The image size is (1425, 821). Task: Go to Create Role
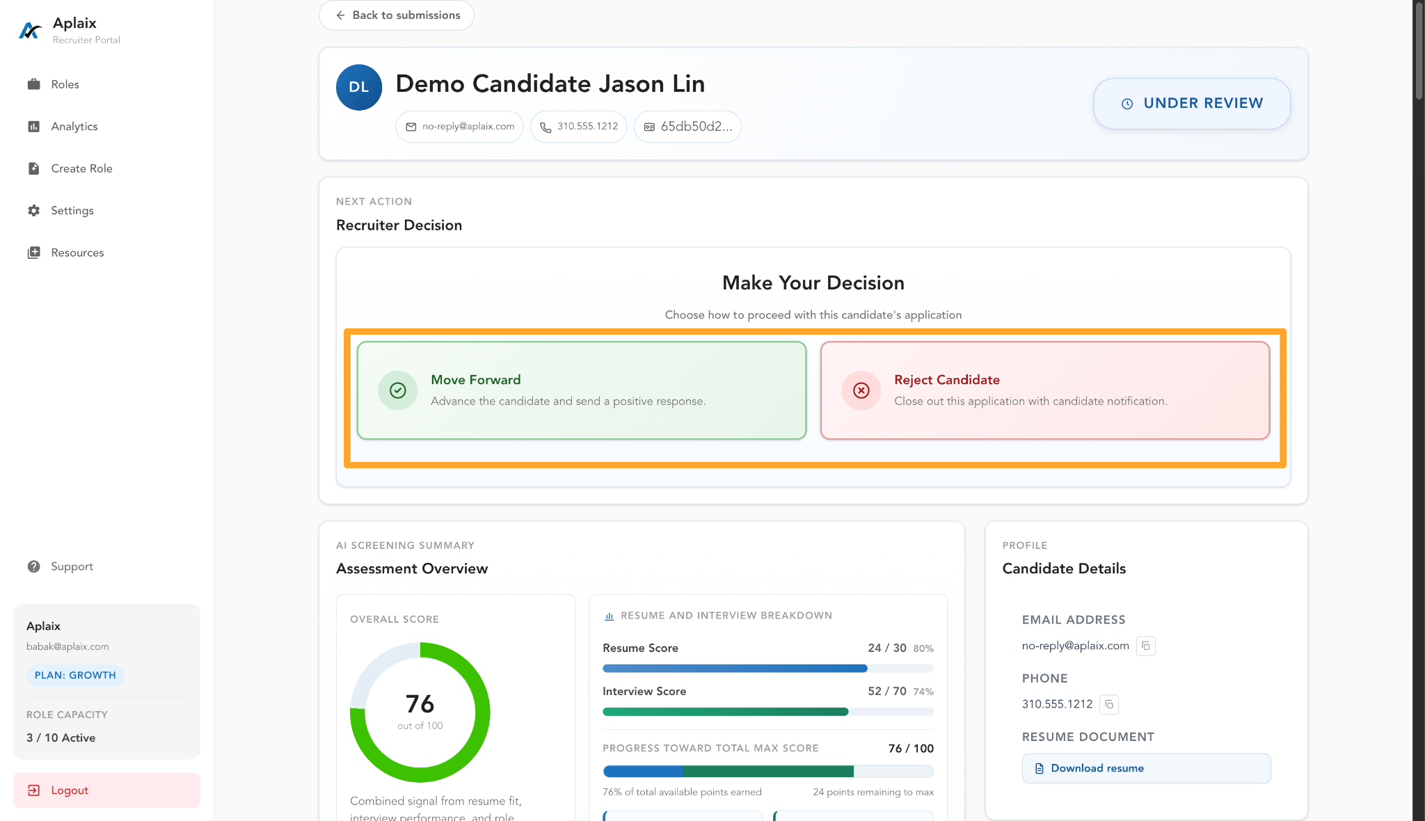tap(106, 168)
